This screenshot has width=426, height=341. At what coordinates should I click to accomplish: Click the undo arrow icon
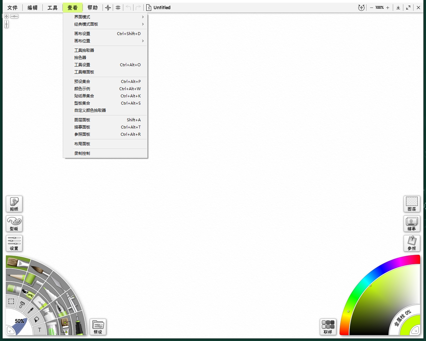(128, 8)
